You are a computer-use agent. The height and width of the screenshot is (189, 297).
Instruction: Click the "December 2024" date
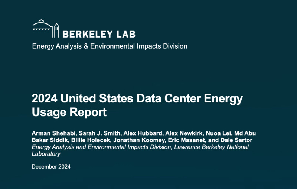[x=51, y=167]
